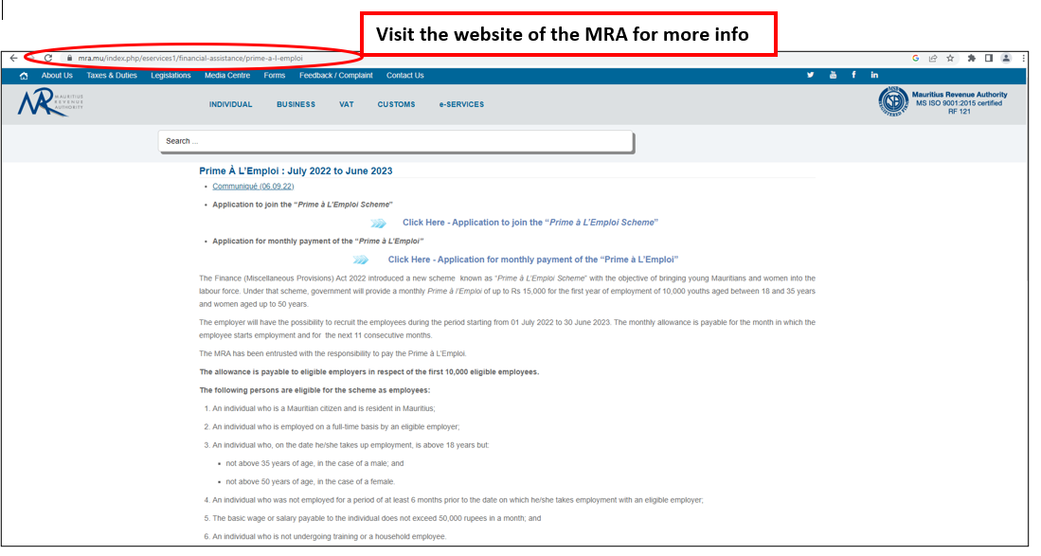Viewport: 1041px width, 556px height.
Task: Click the bullet text 'Application for monthly payment of the Prime à L'Emploi'
Action: coord(317,241)
